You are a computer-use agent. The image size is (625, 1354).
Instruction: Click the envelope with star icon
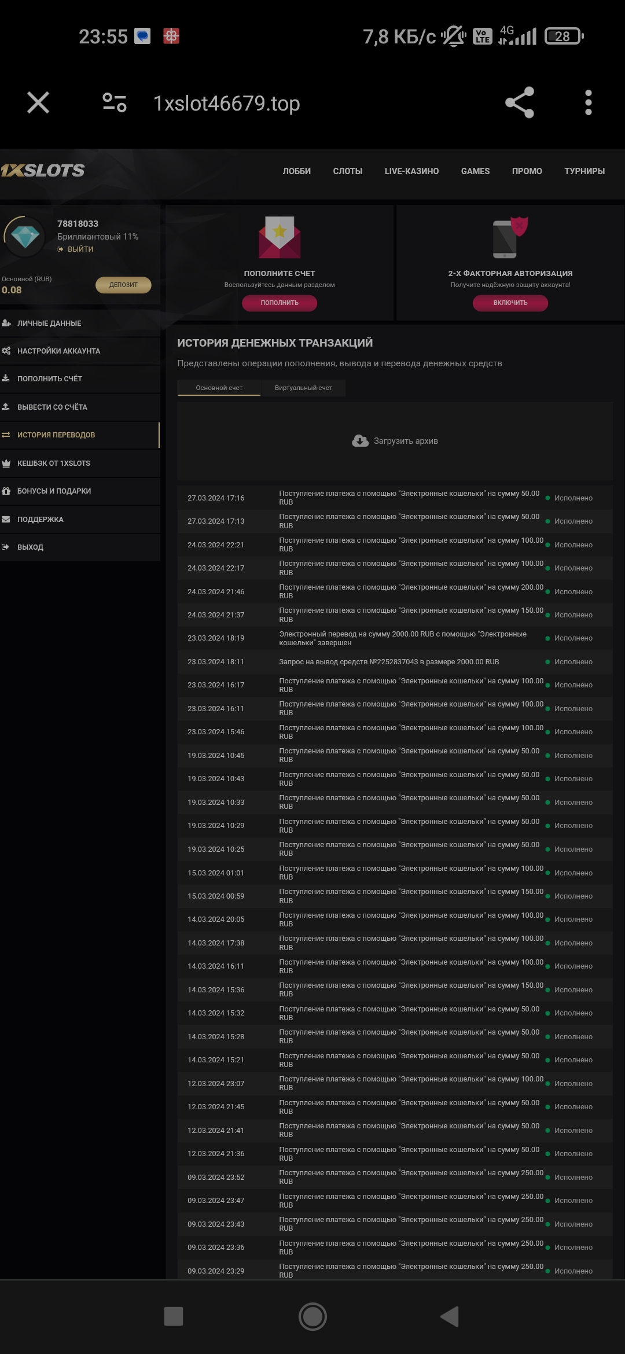[280, 237]
